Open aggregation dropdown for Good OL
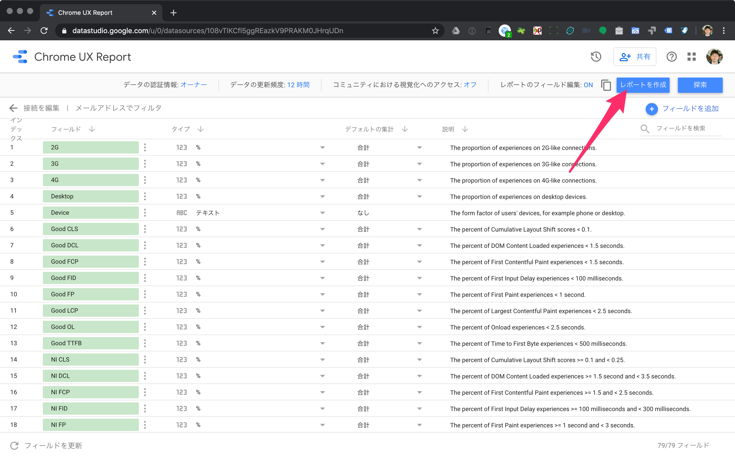Image resolution: width=735 pixels, height=459 pixels. click(420, 327)
